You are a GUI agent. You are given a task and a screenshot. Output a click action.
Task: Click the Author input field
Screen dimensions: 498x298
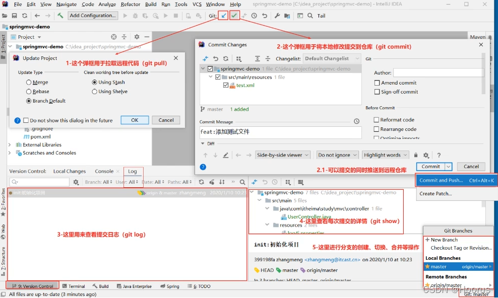(x=439, y=72)
